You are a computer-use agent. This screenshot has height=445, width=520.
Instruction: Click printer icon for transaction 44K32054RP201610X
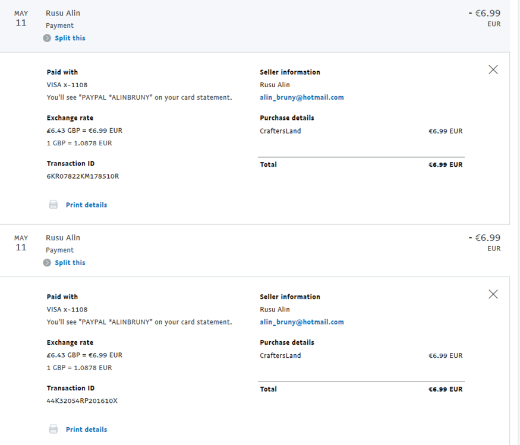point(53,430)
